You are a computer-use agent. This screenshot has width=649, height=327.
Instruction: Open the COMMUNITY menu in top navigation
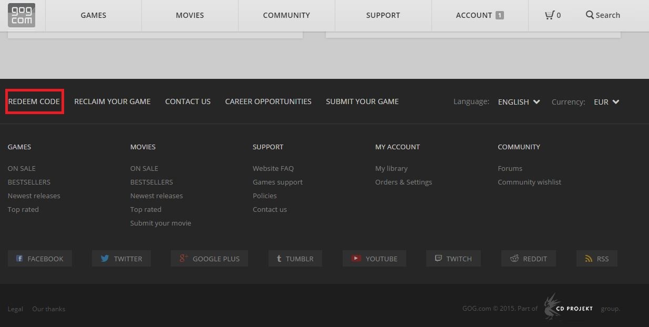[x=286, y=15]
